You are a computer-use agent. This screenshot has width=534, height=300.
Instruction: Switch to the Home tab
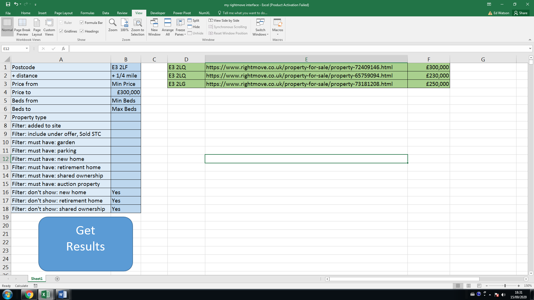coord(26,13)
